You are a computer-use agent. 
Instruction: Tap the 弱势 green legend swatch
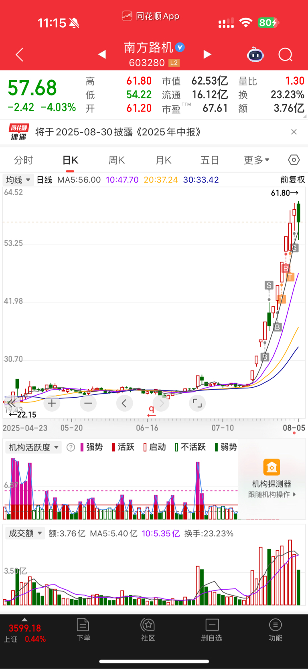217,447
